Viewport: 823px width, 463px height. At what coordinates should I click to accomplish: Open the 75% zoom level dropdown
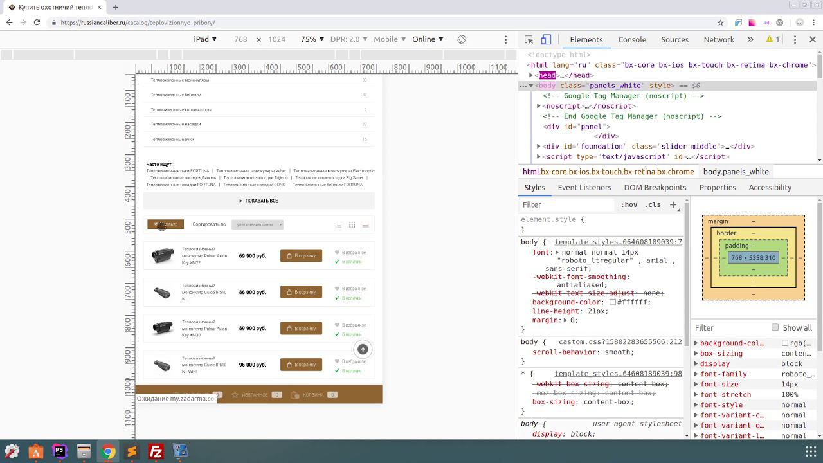click(312, 39)
